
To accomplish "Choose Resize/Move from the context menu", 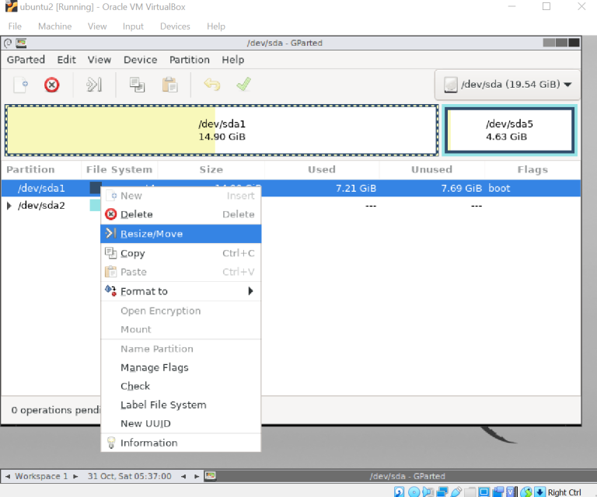I will pos(152,234).
